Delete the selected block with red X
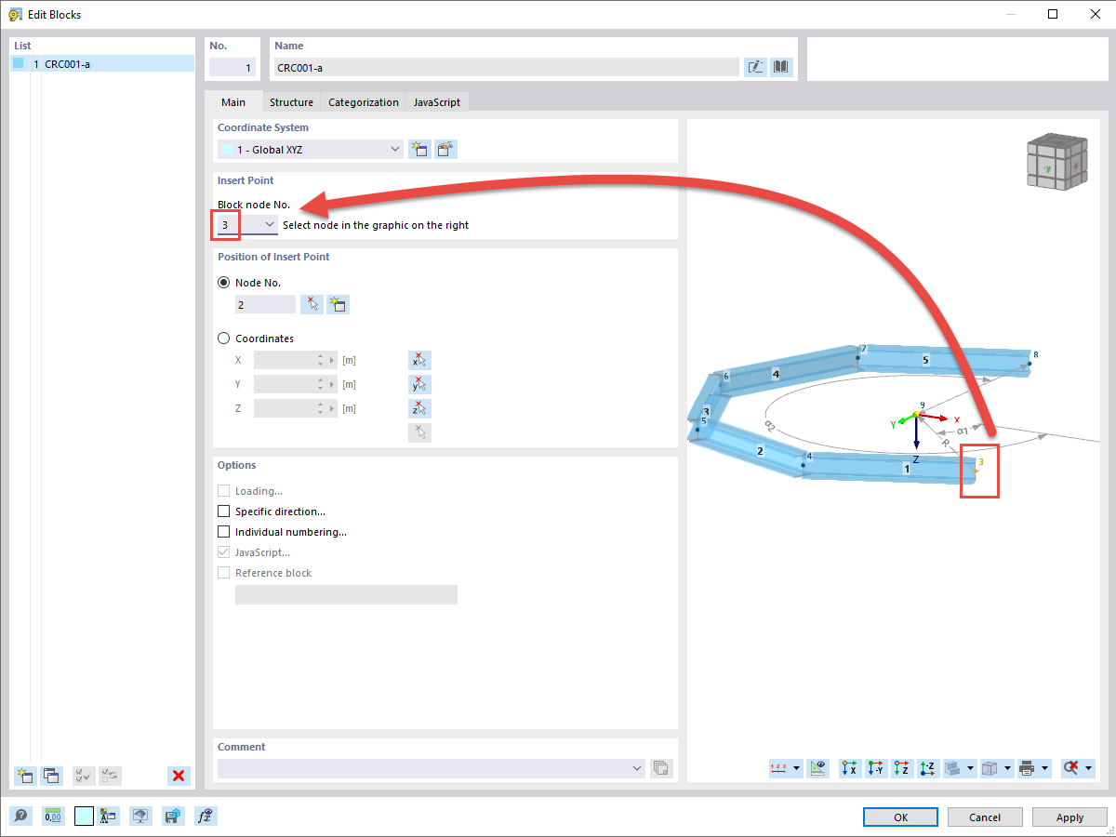This screenshot has height=837, width=1116. click(x=179, y=776)
